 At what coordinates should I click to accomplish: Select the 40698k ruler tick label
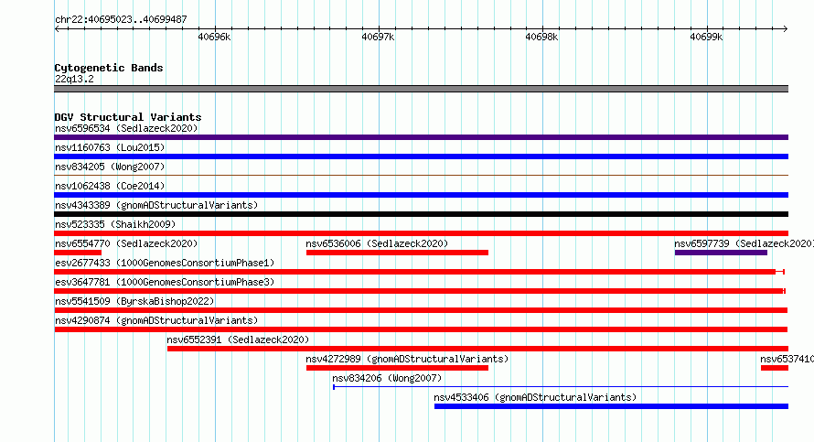(x=541, y=37)
